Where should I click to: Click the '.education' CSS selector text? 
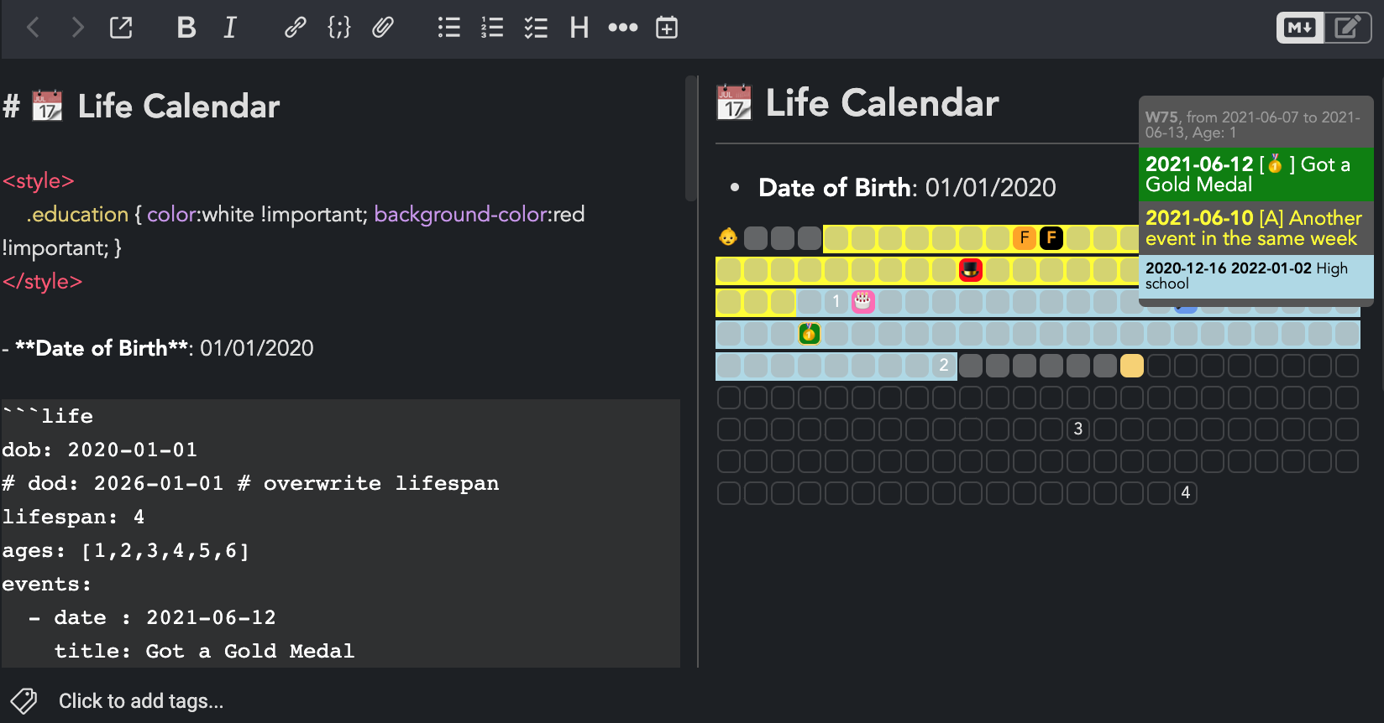77,215
